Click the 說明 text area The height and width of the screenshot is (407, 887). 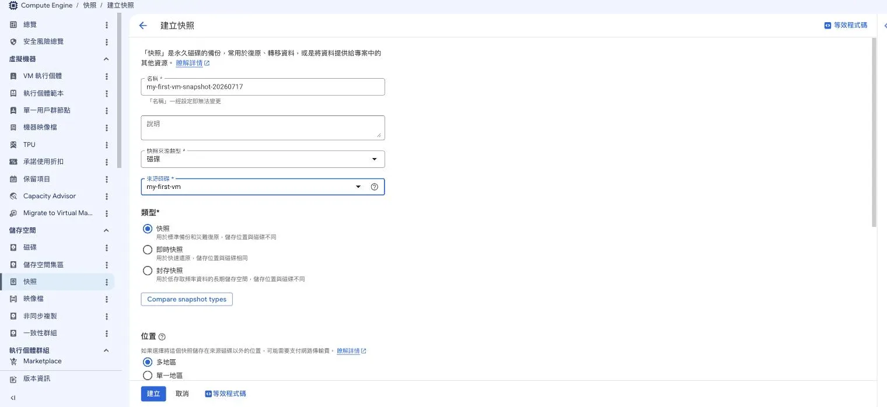263,127
